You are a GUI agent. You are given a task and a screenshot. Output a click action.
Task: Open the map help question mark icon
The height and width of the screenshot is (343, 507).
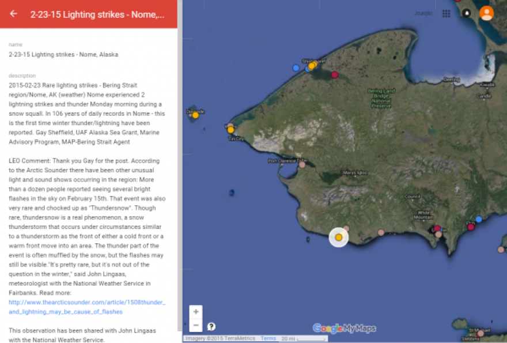(211, 326)
